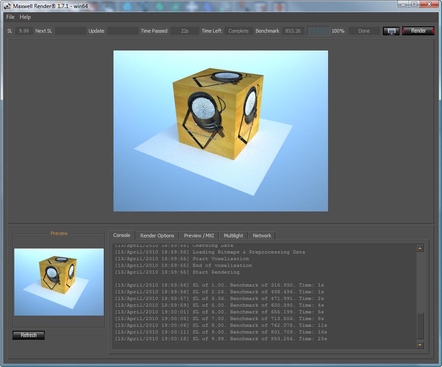Focus the Next SL field
This screenshot has height=367, width=442.
tap(70, 31)
